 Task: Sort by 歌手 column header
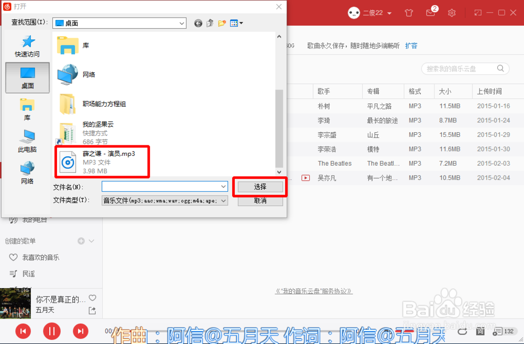(x=337, y=91)
